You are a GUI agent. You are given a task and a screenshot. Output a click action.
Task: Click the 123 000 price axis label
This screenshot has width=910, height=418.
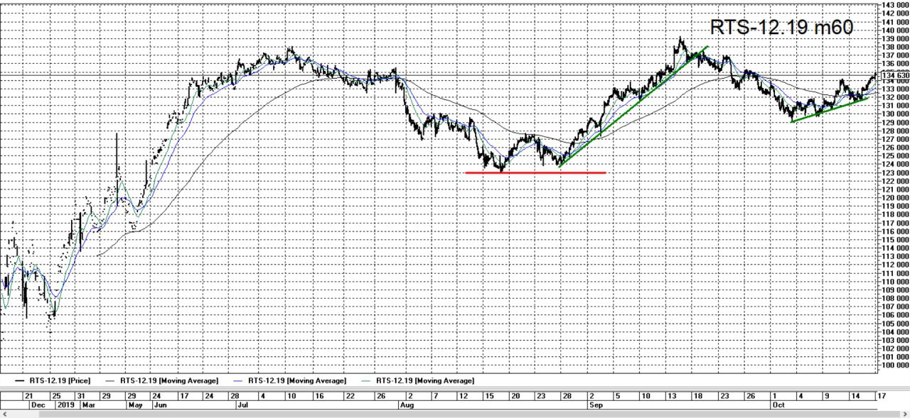[x=896, y=172]
